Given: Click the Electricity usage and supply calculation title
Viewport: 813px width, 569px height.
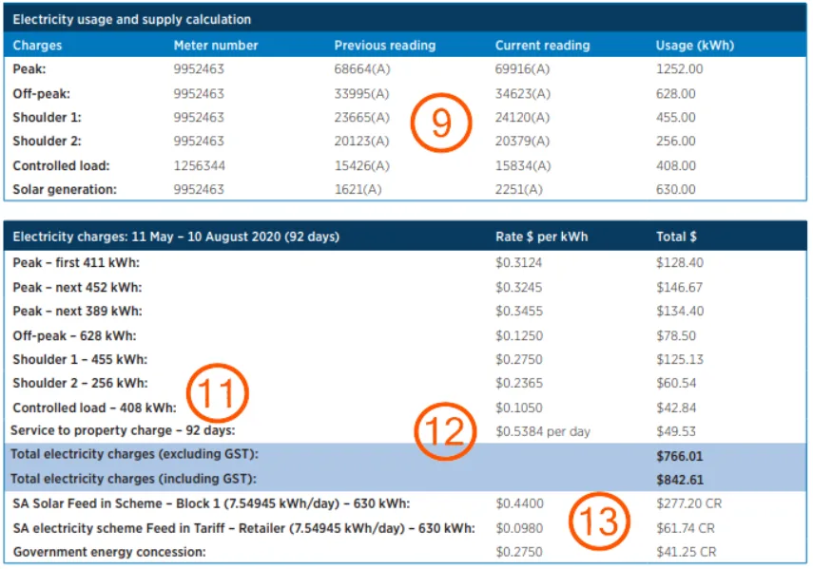Looking at the screenshot, I should pos(132,19).
